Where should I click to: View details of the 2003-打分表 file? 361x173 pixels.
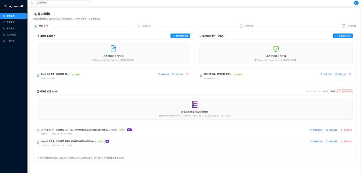pos(326,74)
